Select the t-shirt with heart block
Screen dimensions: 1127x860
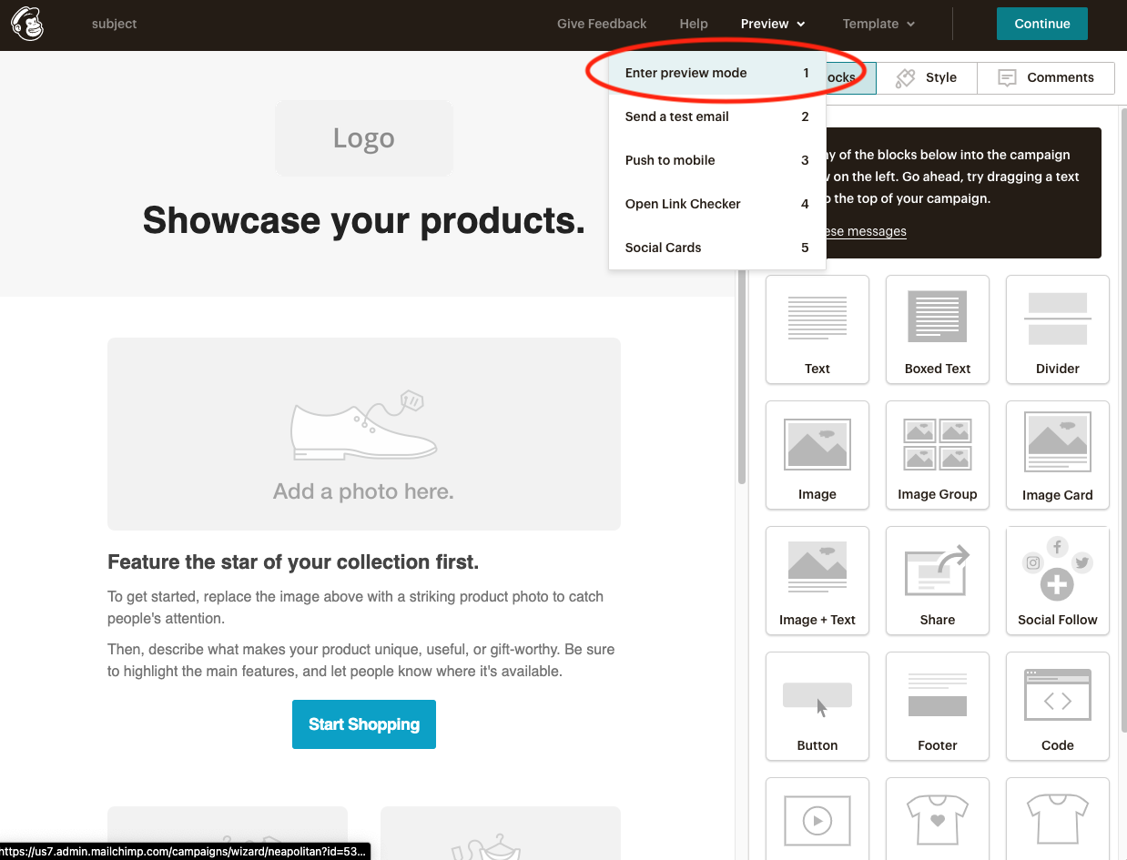pyautogui.click(x=938, y=819)
